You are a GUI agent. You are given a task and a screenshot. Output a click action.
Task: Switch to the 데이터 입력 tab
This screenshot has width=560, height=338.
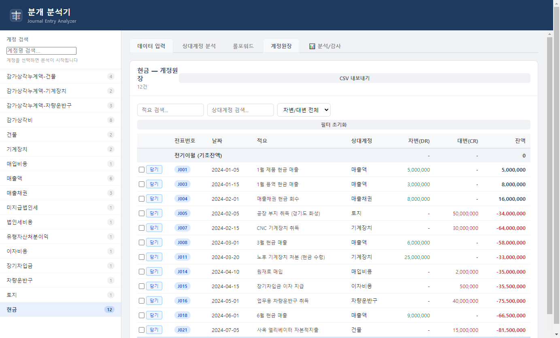151,46
